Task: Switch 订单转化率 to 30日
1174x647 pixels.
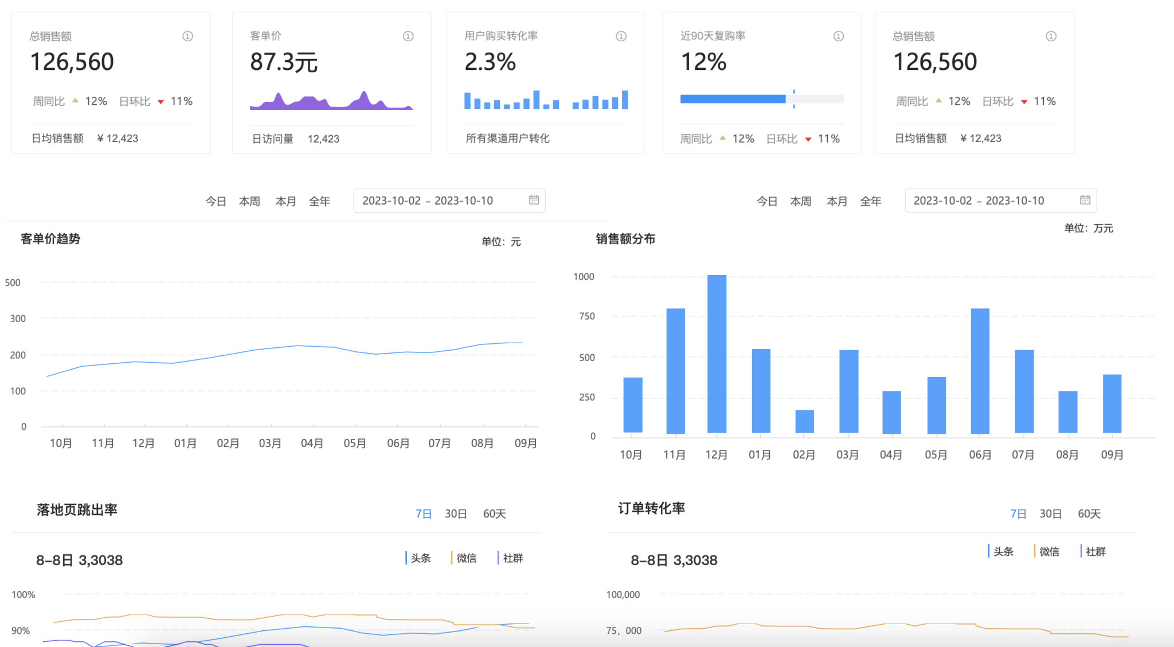Action: tap(1050, 514)
